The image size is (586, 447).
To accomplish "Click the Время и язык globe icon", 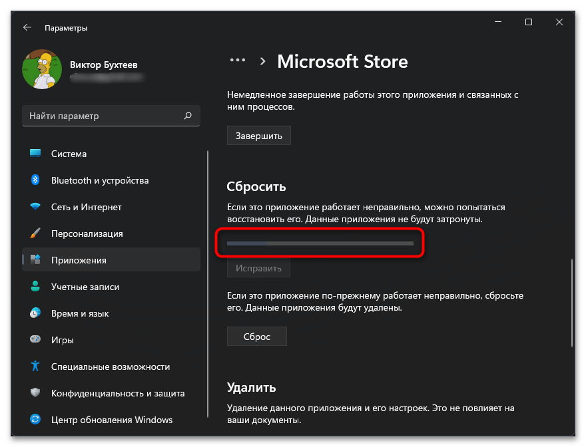I will pyautogui.click(x=36, y=313).
